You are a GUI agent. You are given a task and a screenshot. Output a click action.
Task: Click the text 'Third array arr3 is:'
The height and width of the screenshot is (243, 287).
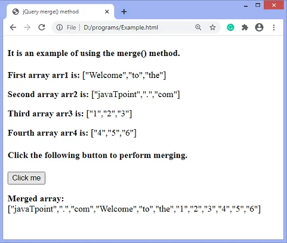click(x=46, y=114)
